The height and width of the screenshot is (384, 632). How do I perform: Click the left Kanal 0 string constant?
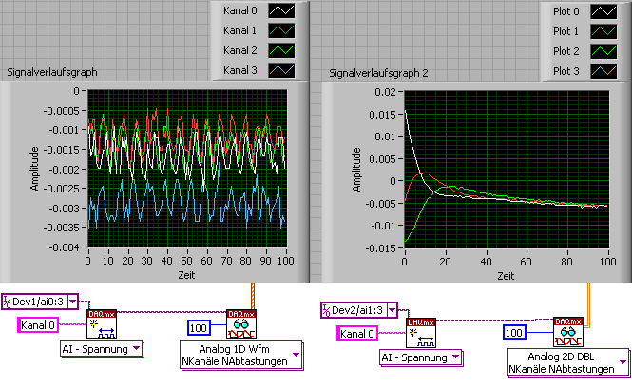coord(38,325)
